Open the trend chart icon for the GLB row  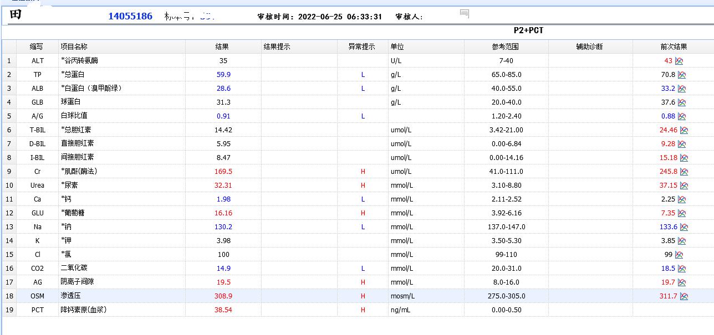pyautogui.click(x=682, y=102)
